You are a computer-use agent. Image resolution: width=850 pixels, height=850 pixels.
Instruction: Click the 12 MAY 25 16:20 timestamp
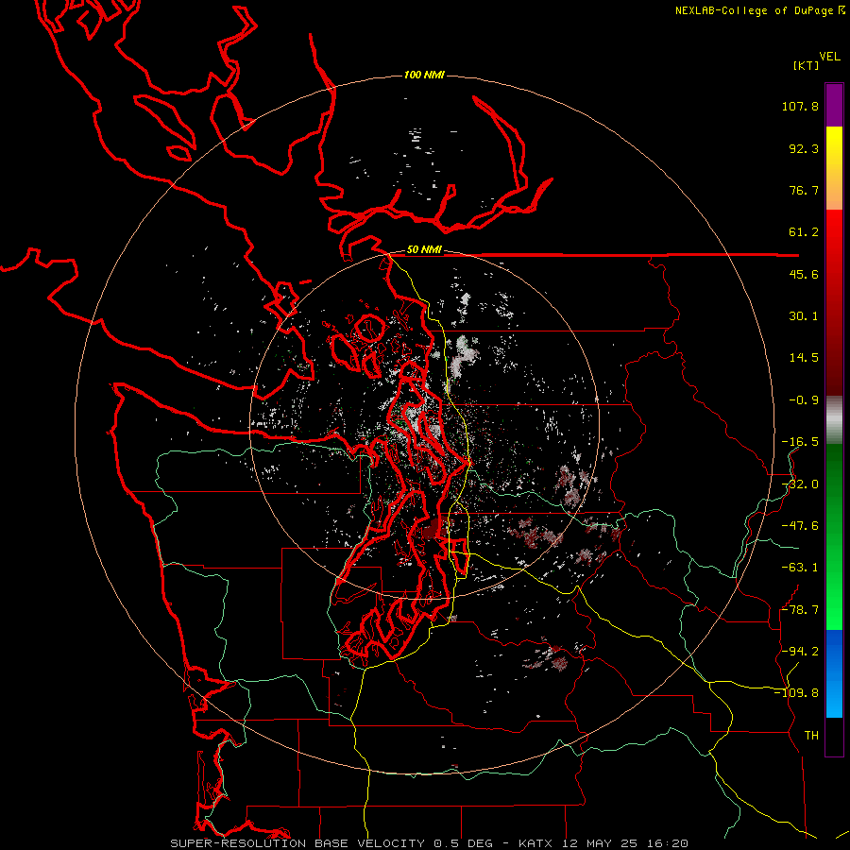point(625,843)
